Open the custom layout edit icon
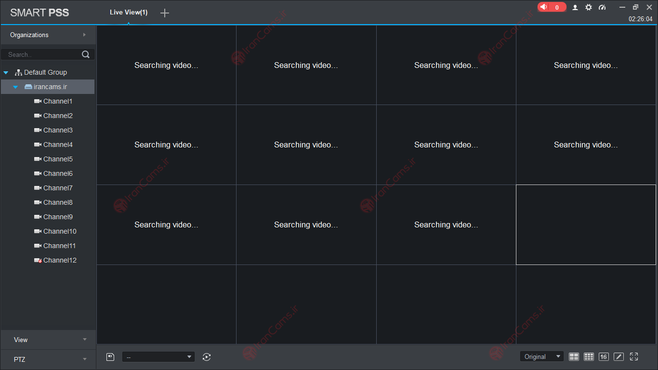658x370 pixels. (619, 357)
